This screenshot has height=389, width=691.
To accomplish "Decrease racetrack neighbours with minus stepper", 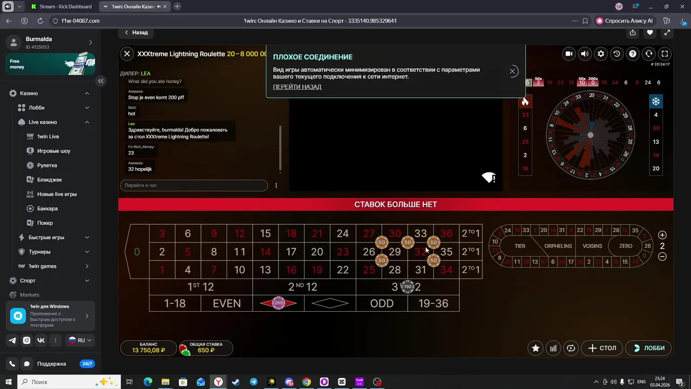I will coord(662,257).
